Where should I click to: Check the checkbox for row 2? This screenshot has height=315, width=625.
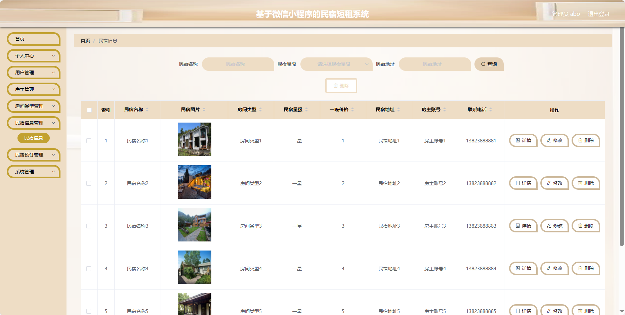coord(89,183)
